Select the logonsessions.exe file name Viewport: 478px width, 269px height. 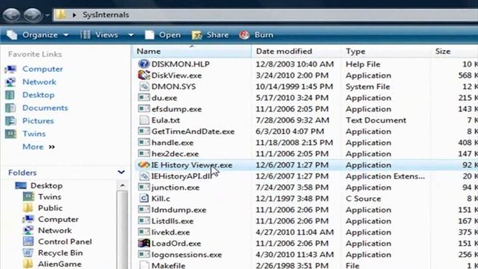point(187,255)
